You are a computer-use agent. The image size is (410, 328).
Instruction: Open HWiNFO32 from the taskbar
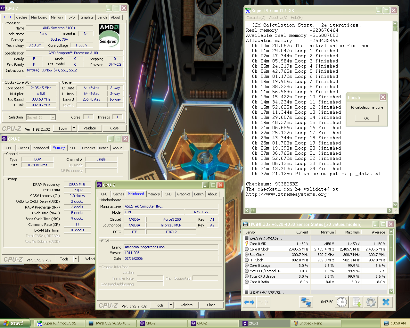(111, 323)
